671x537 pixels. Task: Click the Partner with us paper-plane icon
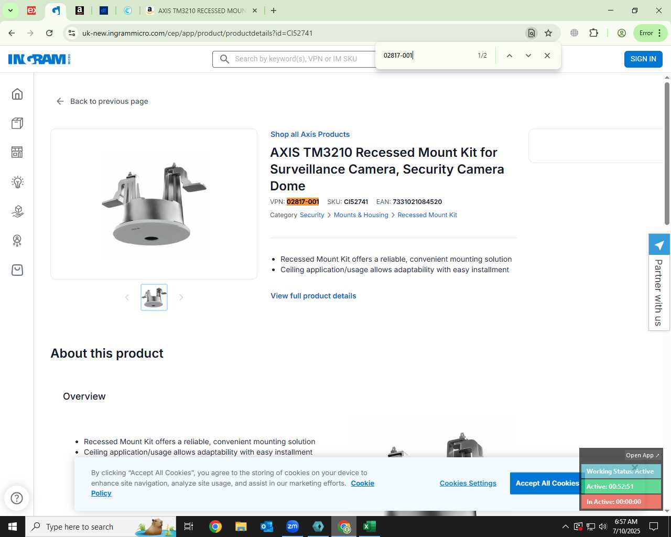(659, 245)
